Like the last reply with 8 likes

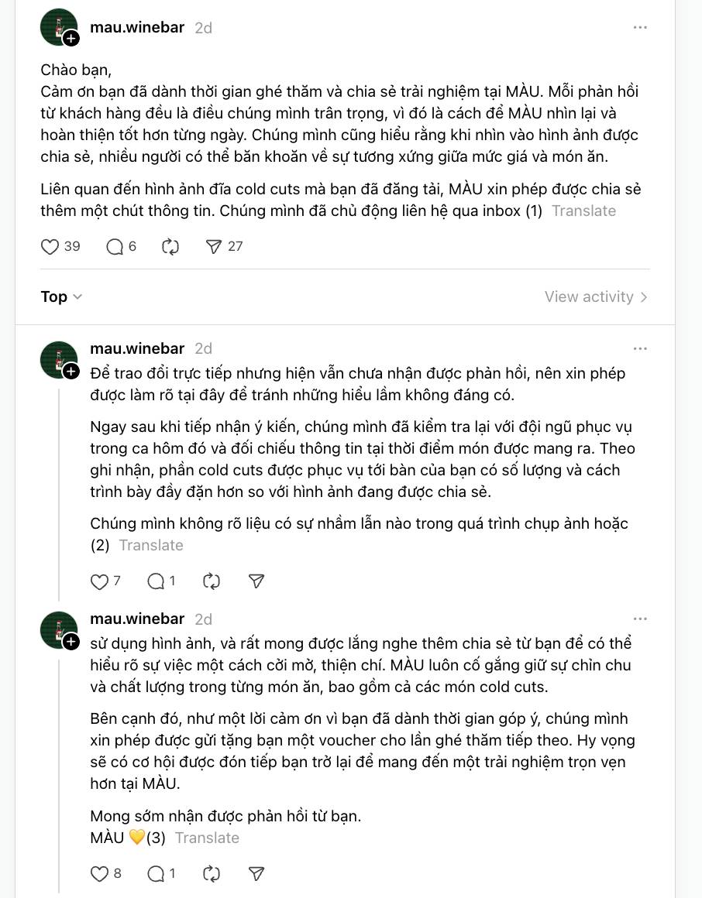point(100,874)
